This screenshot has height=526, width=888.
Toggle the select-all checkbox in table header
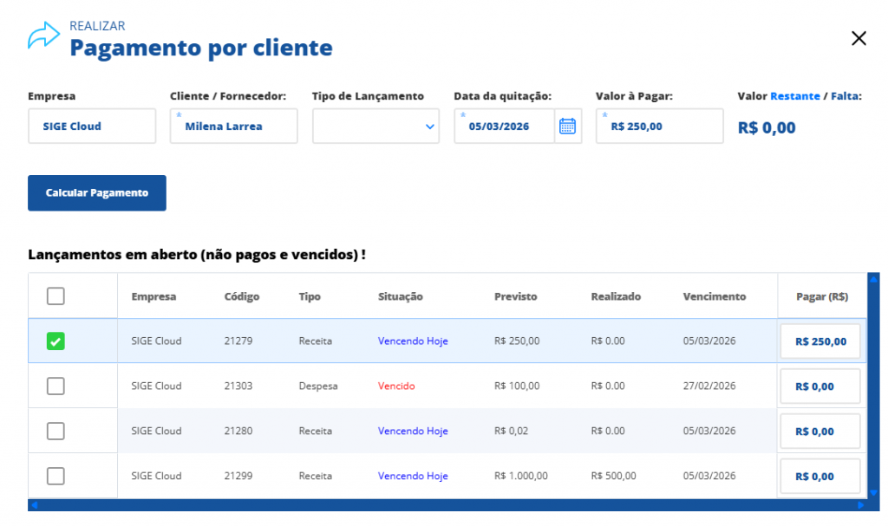click(55, 296)
